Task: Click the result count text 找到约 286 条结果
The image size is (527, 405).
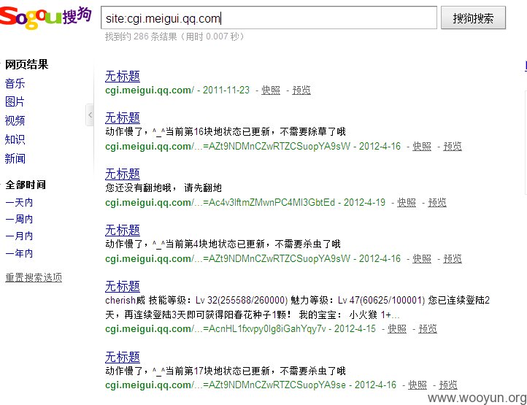Action: (x=141, y=36)
